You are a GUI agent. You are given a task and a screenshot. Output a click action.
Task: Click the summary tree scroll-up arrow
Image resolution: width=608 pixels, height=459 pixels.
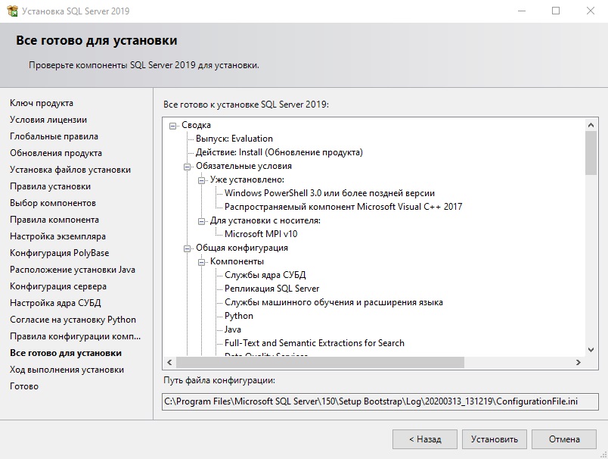coord(591,125)
